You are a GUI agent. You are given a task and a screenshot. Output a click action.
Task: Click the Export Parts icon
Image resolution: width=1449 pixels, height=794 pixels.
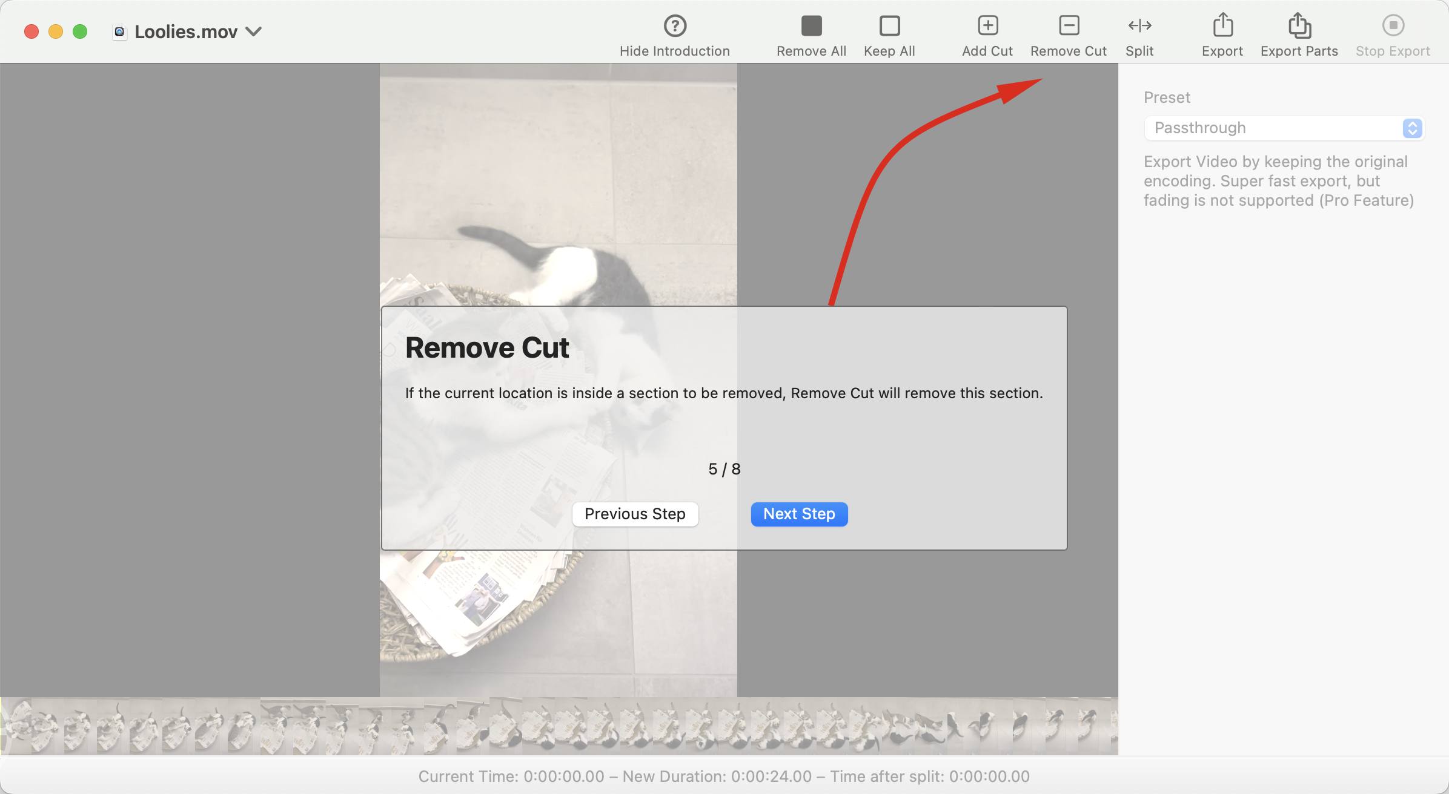pos(1298,25)
